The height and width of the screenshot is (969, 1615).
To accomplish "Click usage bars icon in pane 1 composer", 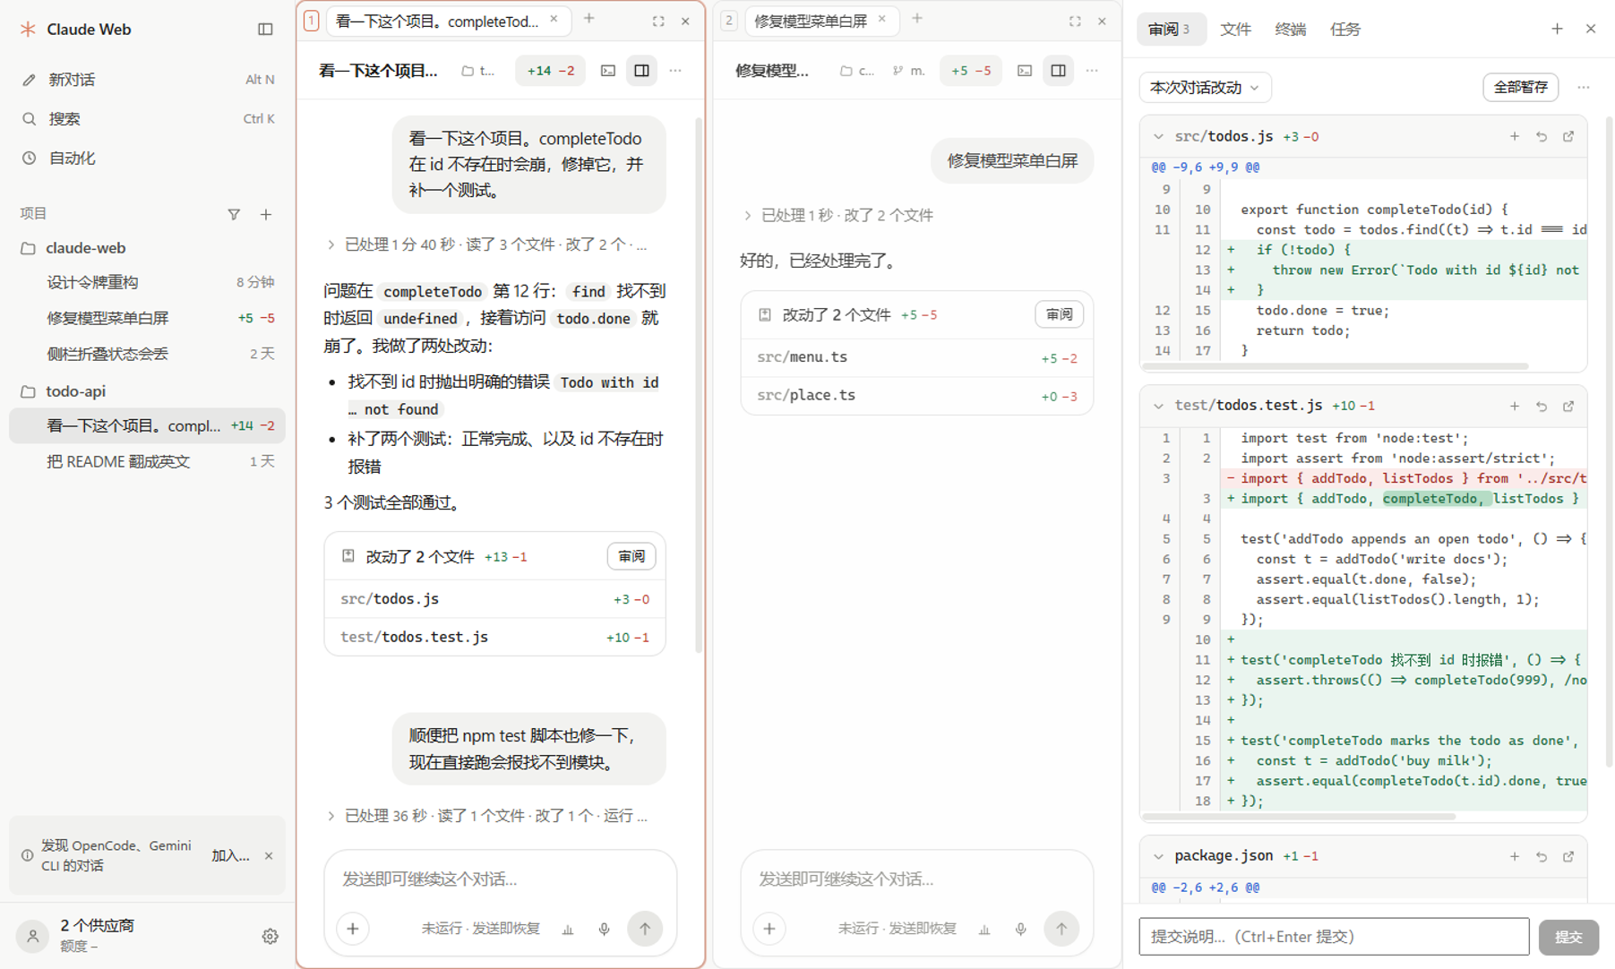I will click(568, 929).
